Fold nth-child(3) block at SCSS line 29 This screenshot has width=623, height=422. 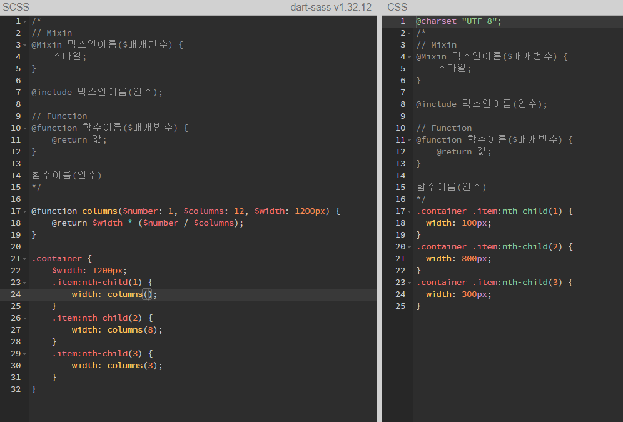tap(24, 354)
